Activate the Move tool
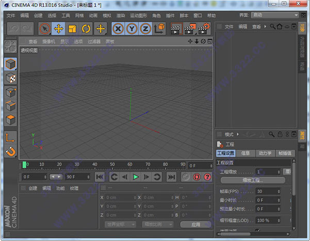The width and height of the screenshot is (310, 241). click(58, 29)
